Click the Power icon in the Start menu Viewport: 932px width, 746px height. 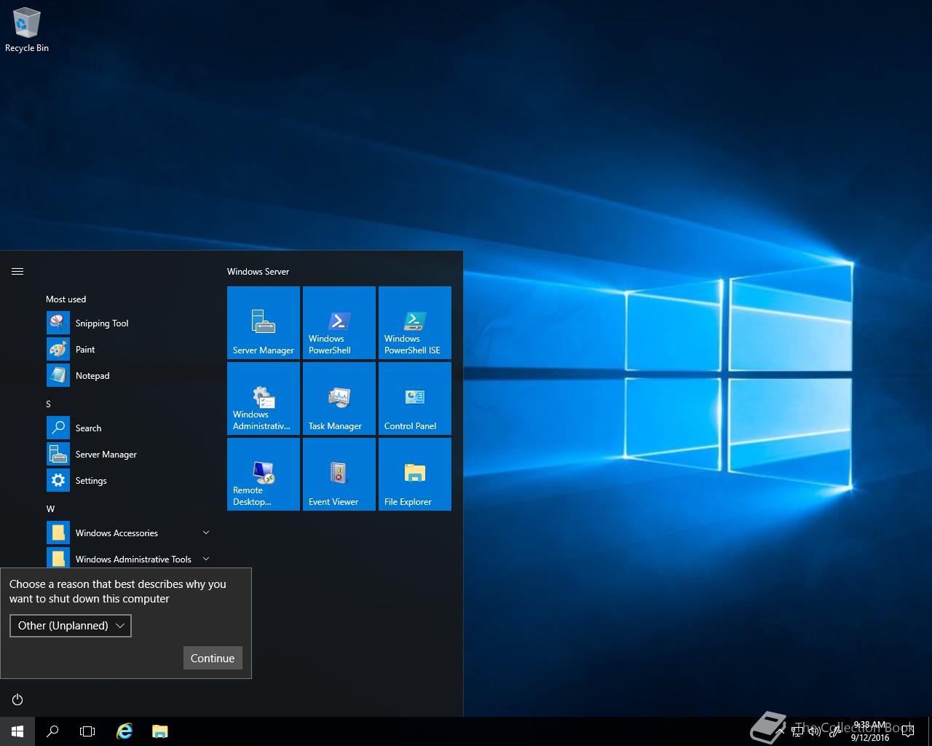tap(17, 700)
